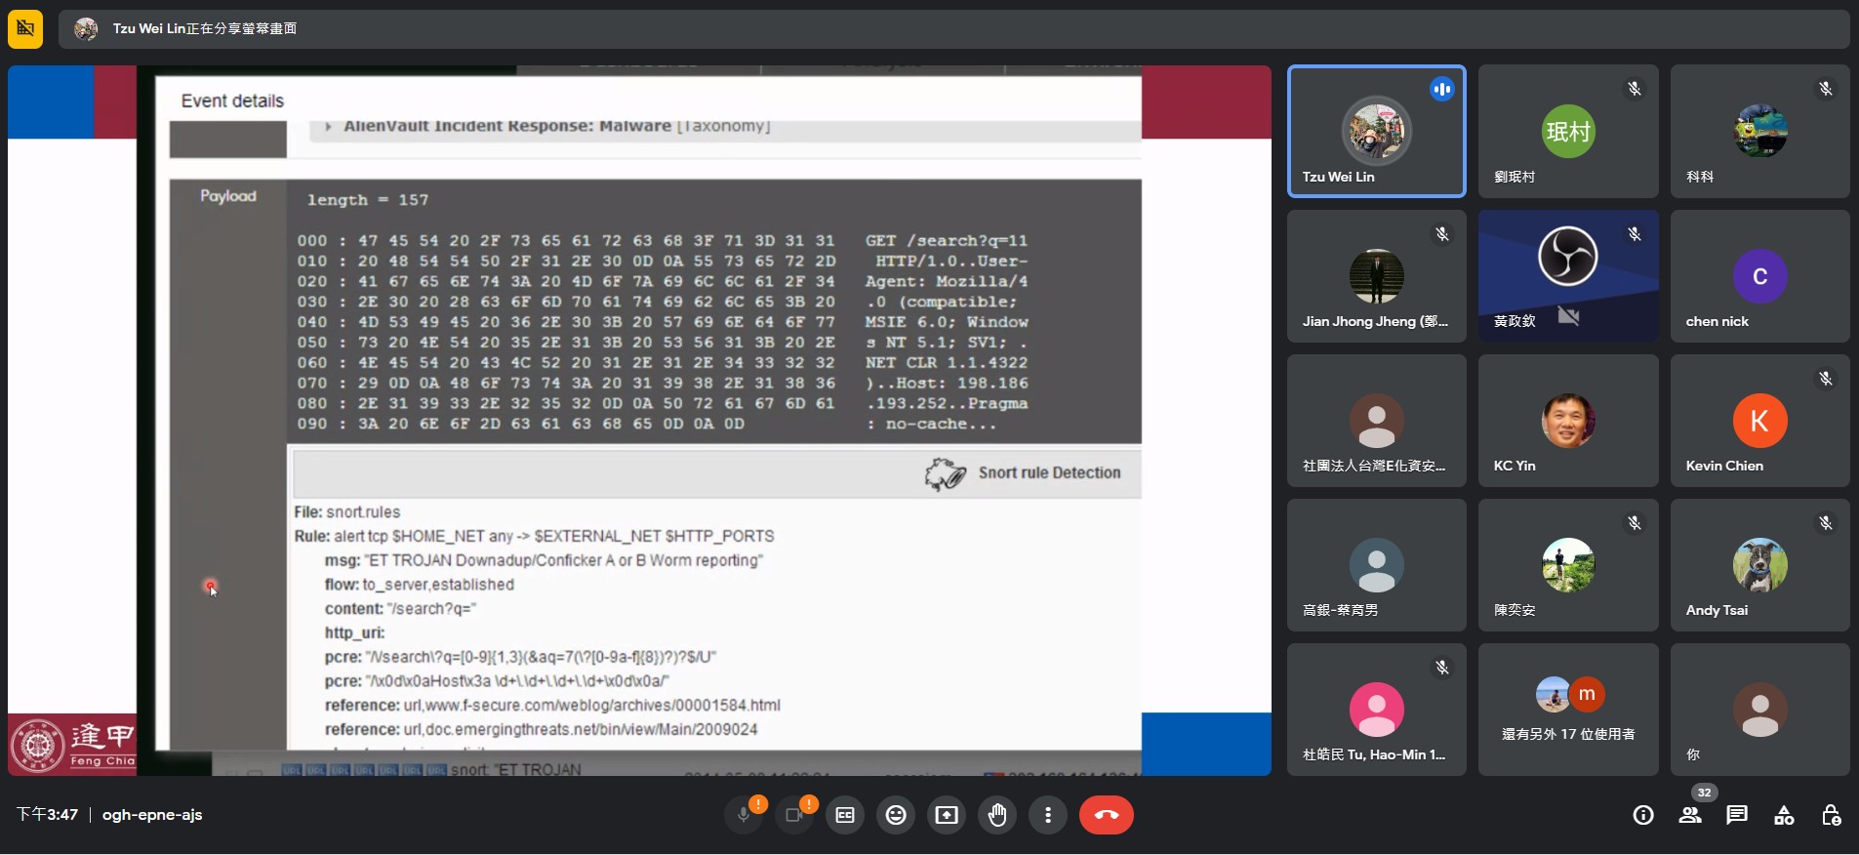Open the three-dot more options menu
This screenshot has height=855, width=1859.
click(1048, 815)
